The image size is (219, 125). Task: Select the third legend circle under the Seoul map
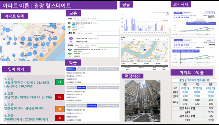pyautogui.click(x=145, y=63)
